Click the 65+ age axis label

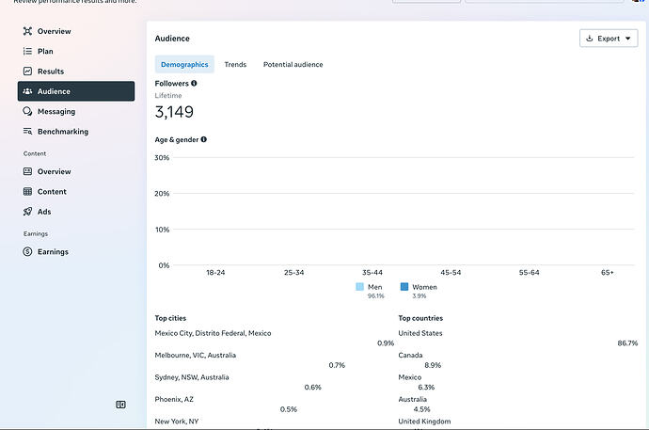click(x=608, y=272)
